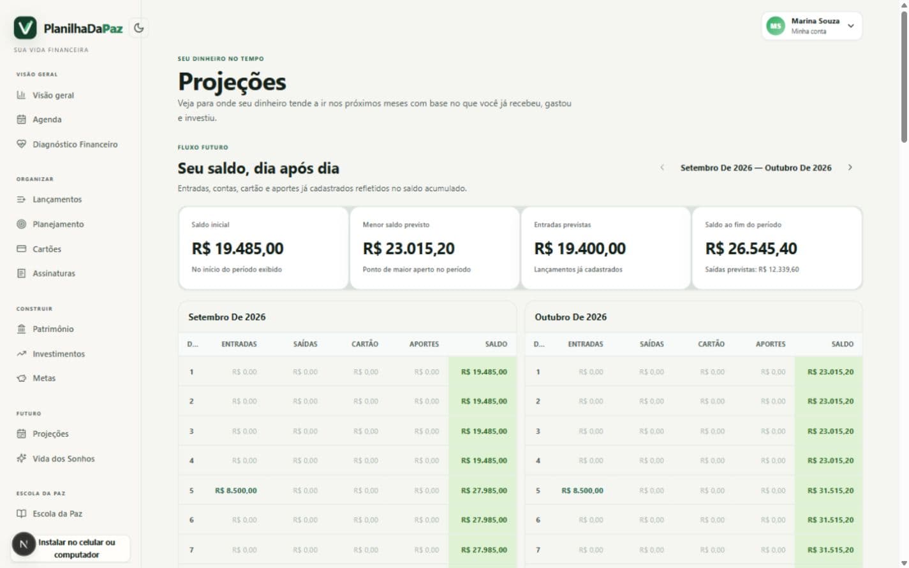
Task: Open Visão geral chart icon
Action: (x=21, y=95)
